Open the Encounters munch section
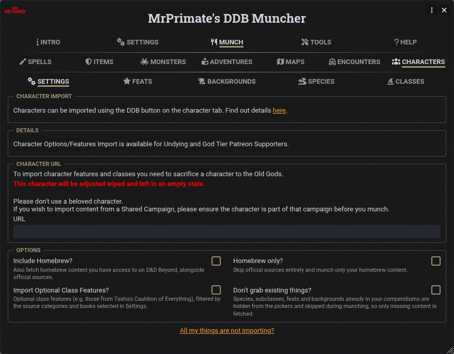The width and height of the screenshot is (454, 354). pos(354,61)
